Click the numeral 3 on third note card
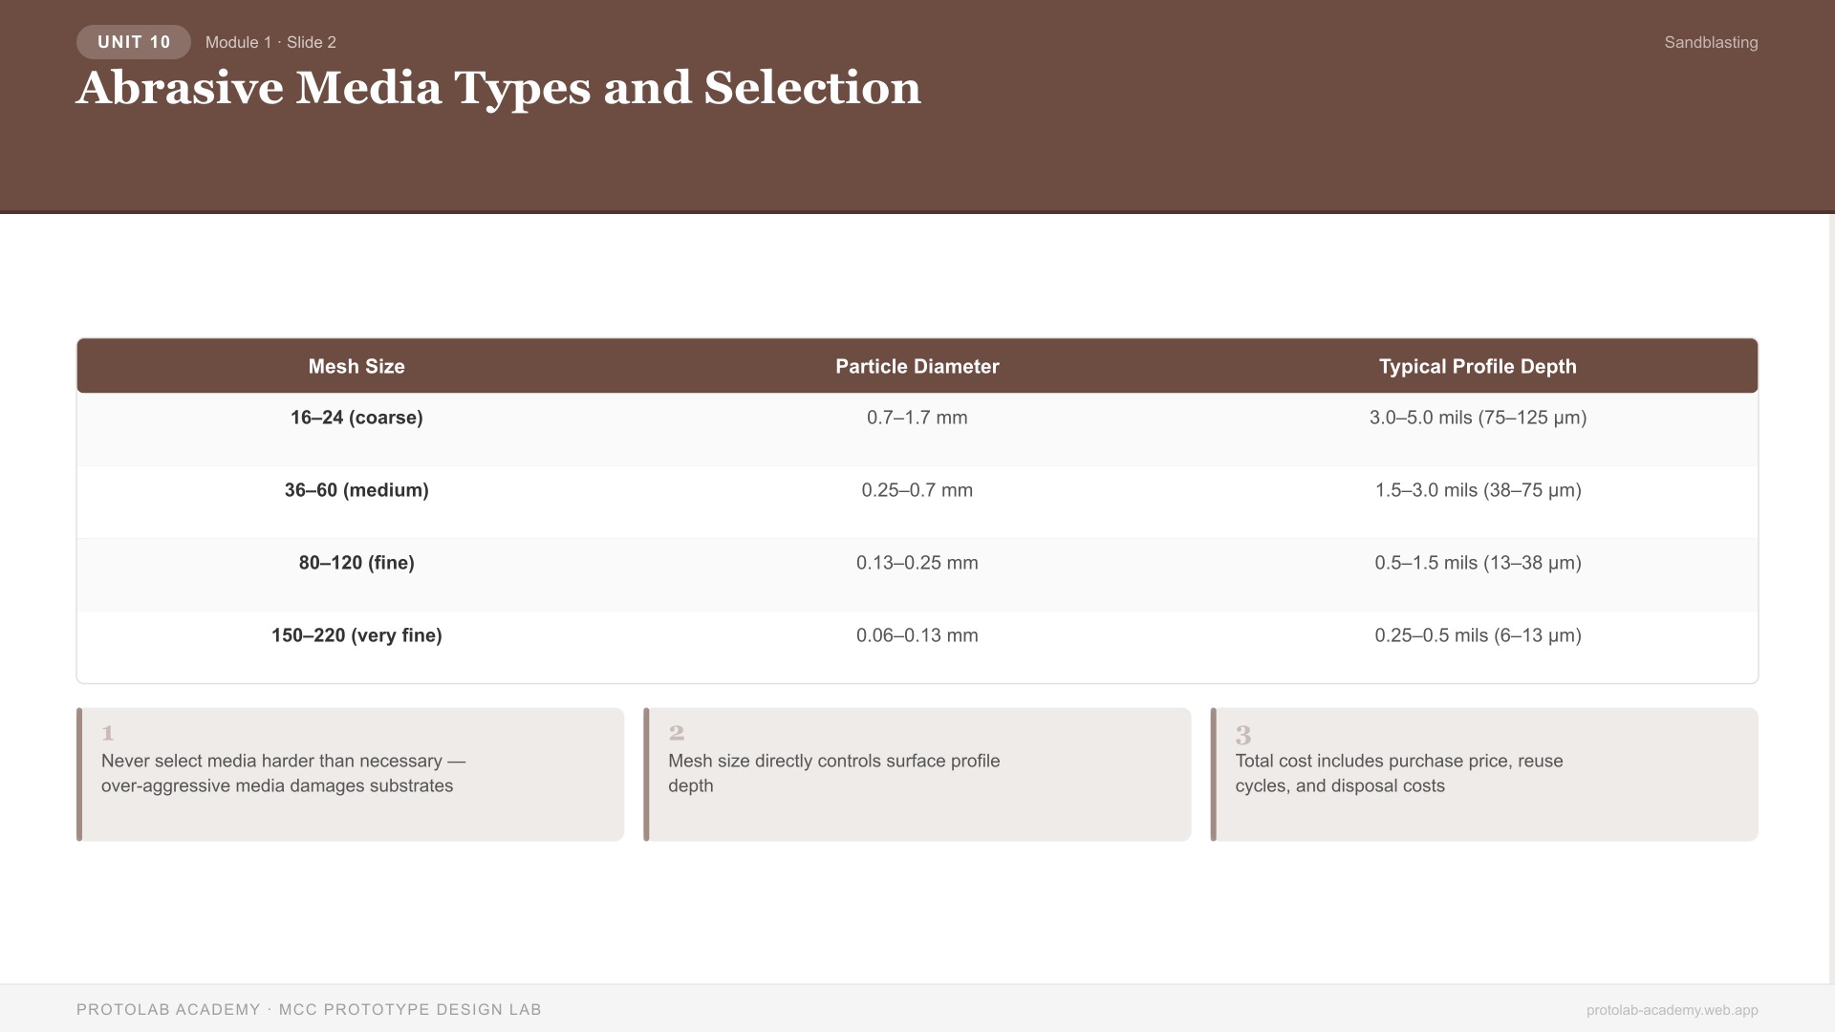 pyautogui.click(x=1243, y=737)
